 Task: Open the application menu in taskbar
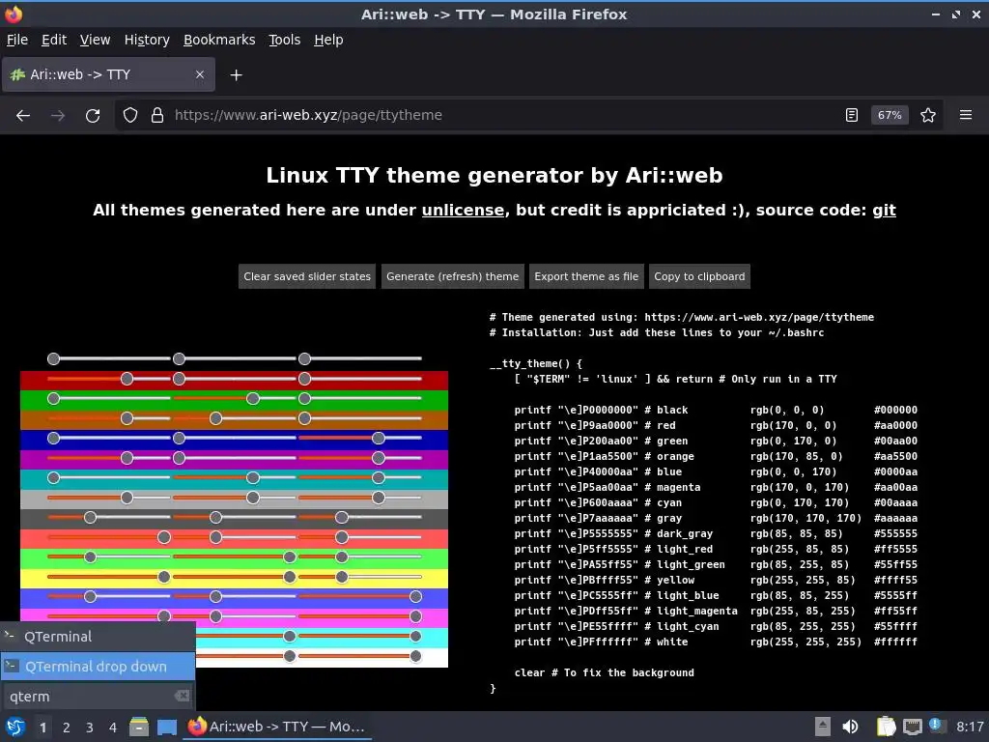[x=15, y=727]
